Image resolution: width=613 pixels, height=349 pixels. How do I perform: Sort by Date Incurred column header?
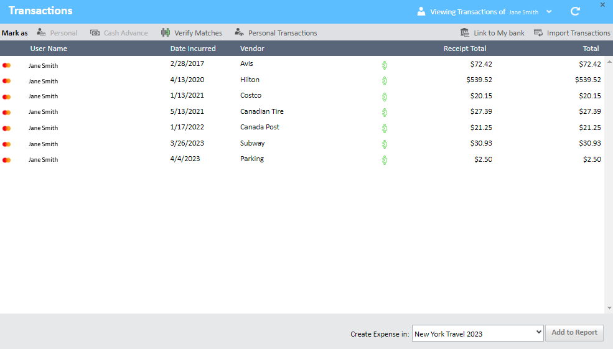193,49
